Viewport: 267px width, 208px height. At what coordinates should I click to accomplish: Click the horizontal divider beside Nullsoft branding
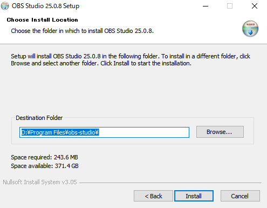pyautogui.click(x=170, y=183)
